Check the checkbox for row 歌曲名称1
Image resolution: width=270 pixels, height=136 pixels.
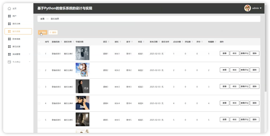[x=39, y=54]
